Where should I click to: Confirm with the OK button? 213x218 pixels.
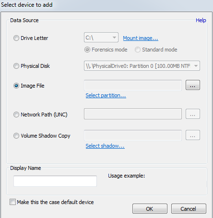tap(150, 209)
